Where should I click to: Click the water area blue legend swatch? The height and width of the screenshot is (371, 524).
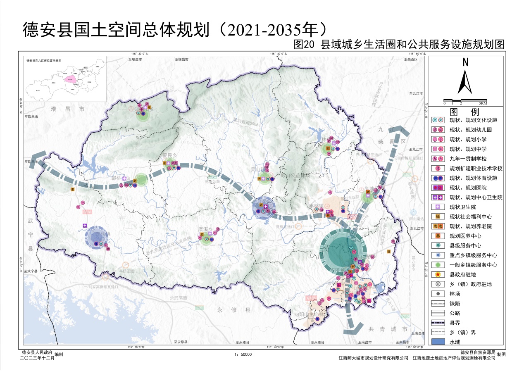[438, 342]
